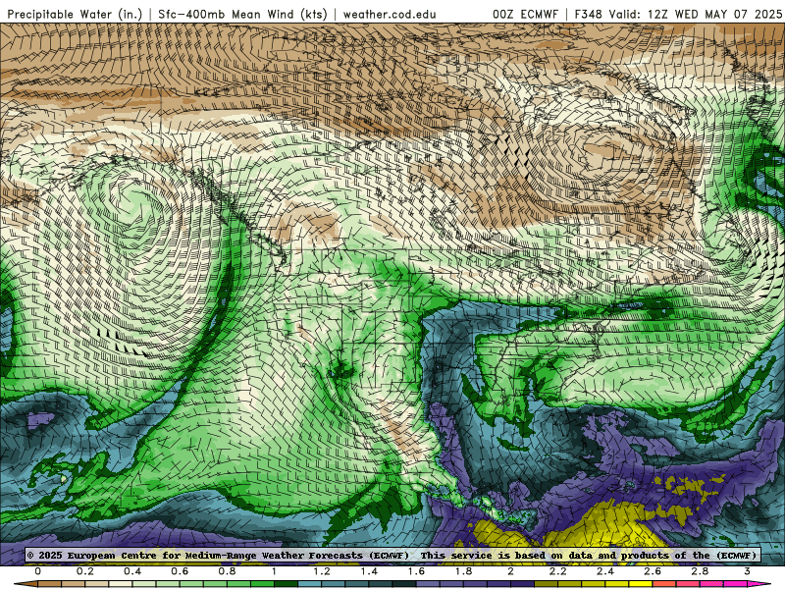Click the "2.6" value on the color scale
Image resolution: width=785 pixels, height=589 pixels.
click(653, 571)
